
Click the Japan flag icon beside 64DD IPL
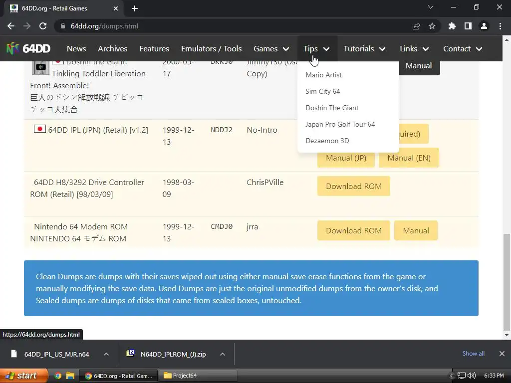point(40,129)
